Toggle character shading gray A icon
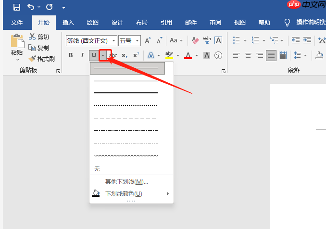The width and height of the screenshot is (326, 229). (x=207, y=55)
